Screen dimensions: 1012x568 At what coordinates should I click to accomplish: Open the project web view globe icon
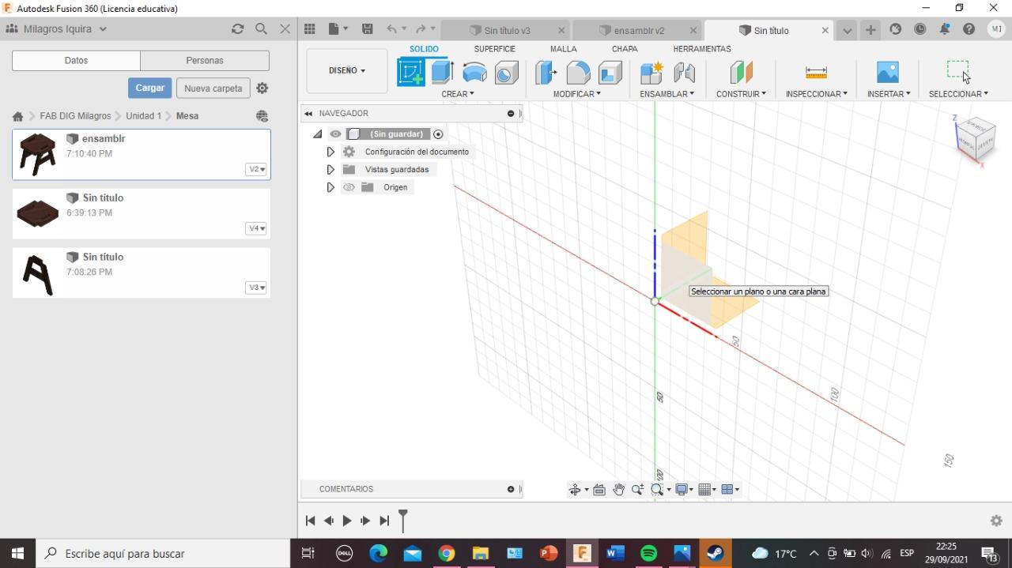coord(262,116)
